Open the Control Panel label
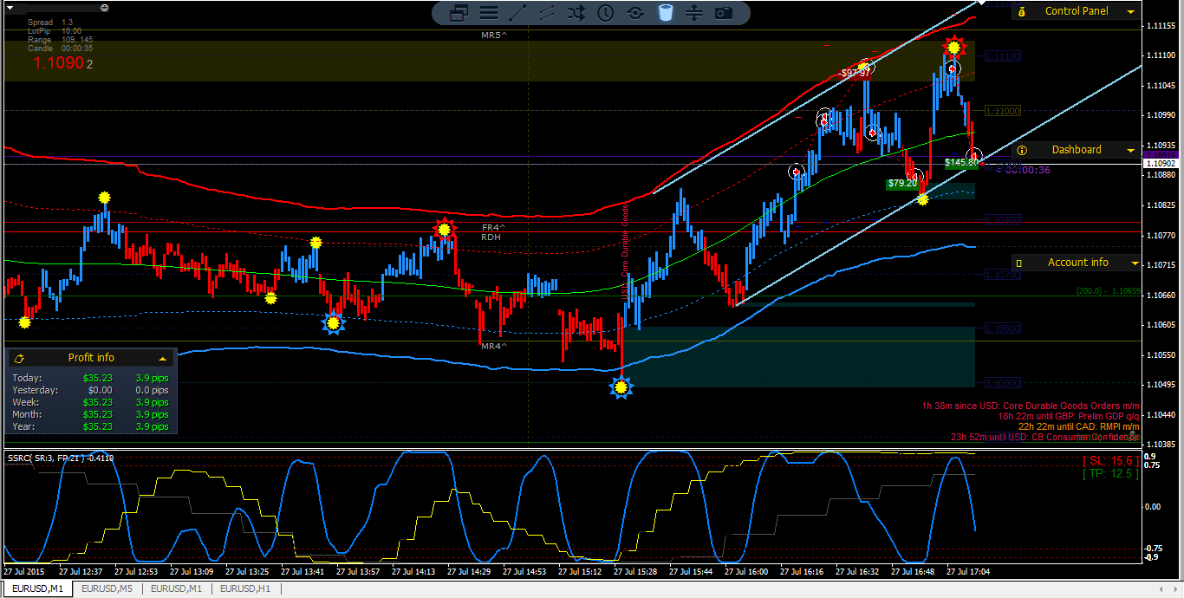Screen dimensions: 1184x598 pyautogui.click(x=1077, y=11)
